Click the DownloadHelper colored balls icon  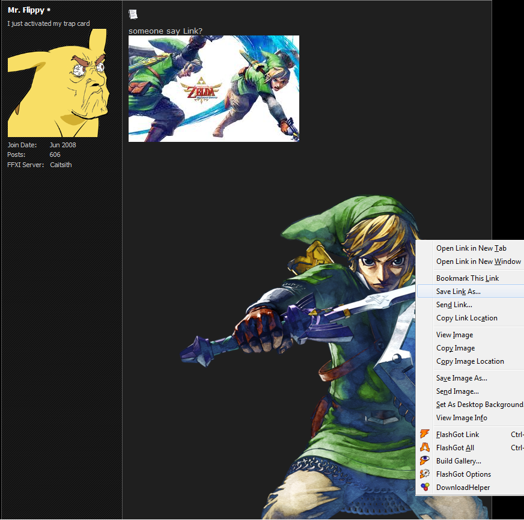tap(424, 487)
